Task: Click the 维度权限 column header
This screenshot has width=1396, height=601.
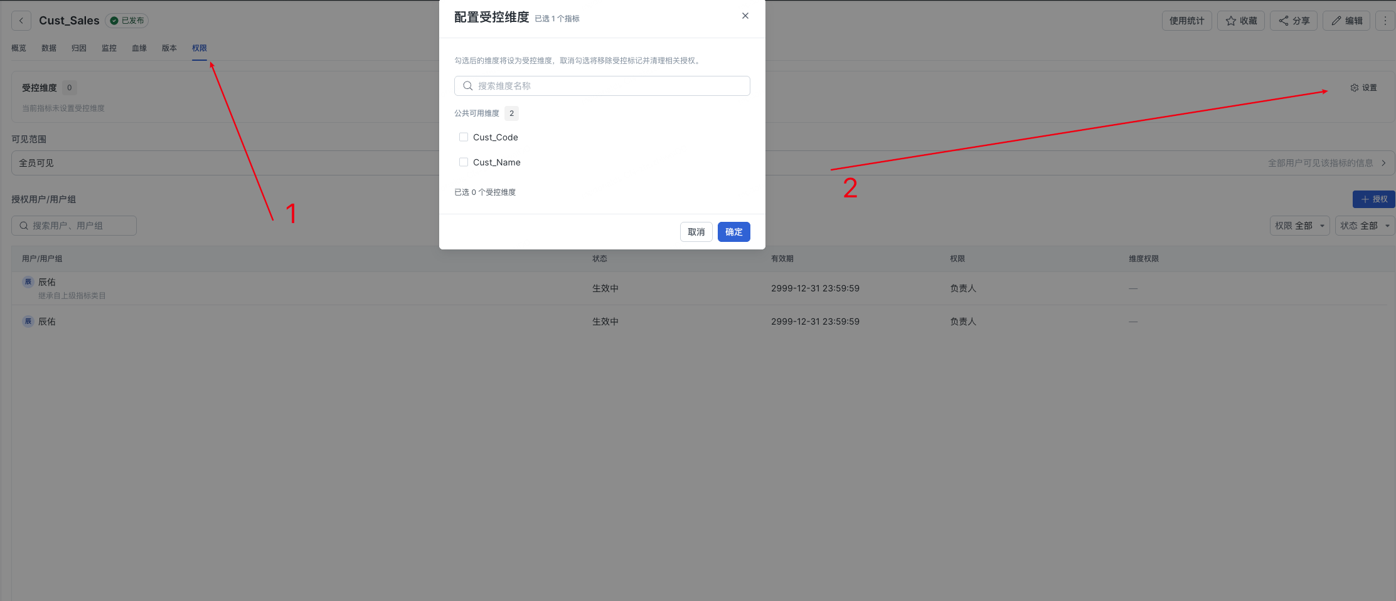Action: click(1144, 259)
